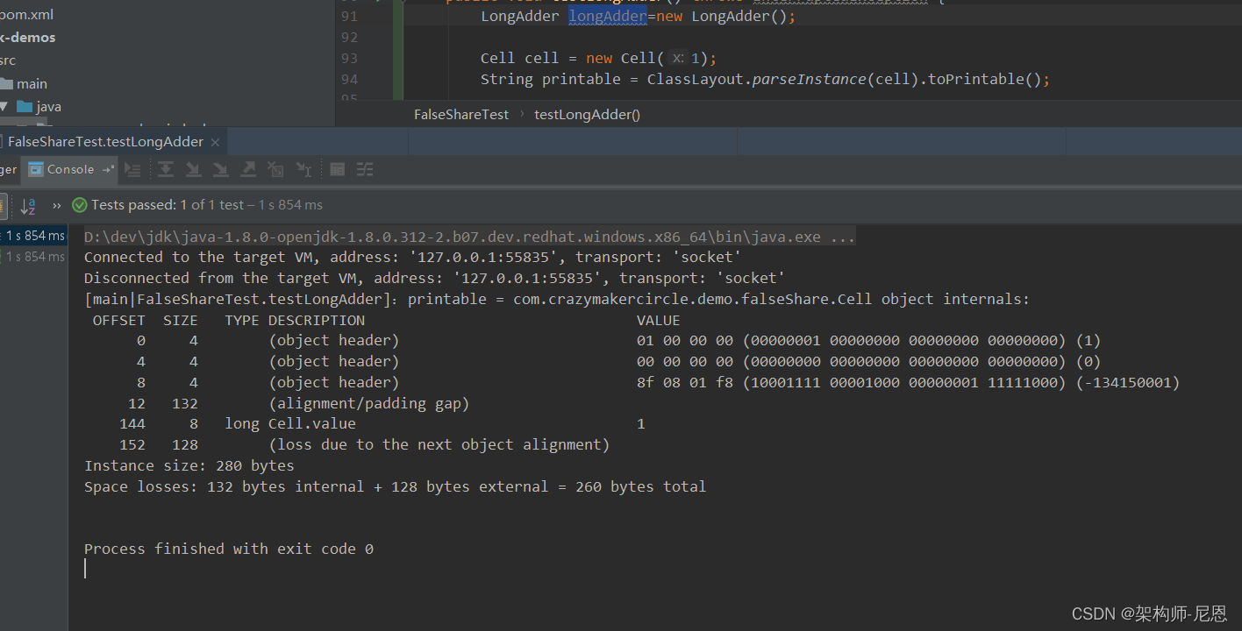Click the Step Into debugger icon

pyautogui.click(x=193, y=169)
